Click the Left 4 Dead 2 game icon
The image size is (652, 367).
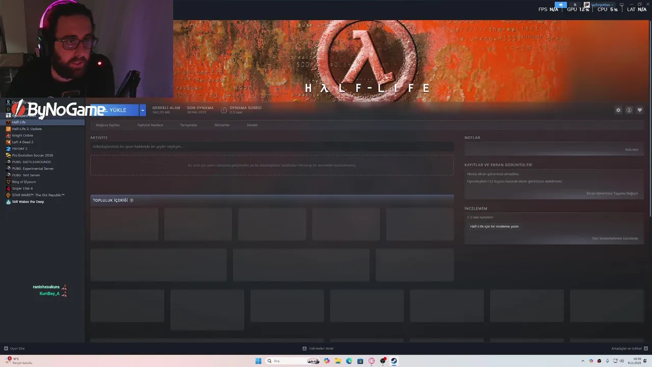(8, 142)
